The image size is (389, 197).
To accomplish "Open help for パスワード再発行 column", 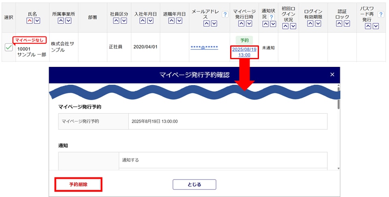I will coord(380,15).
